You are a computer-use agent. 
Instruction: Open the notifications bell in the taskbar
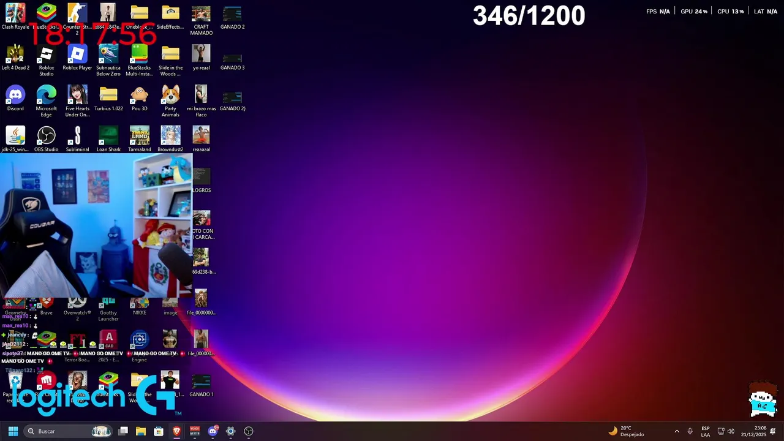[x=773, y=431]
